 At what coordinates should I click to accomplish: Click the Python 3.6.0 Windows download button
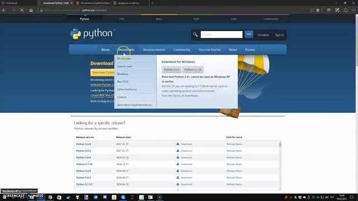[172, 69]
